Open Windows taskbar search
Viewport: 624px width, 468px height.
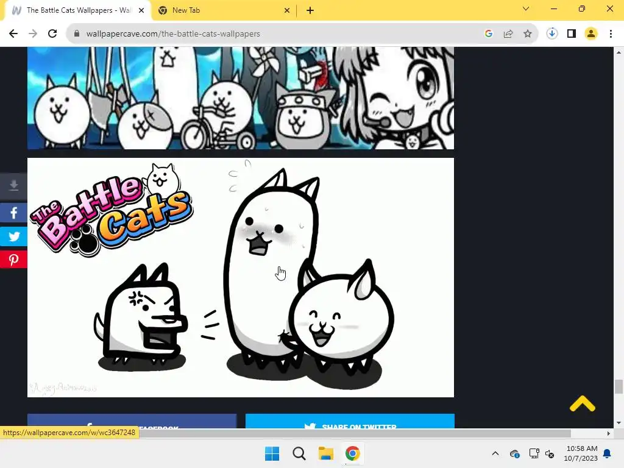[299, 453]
